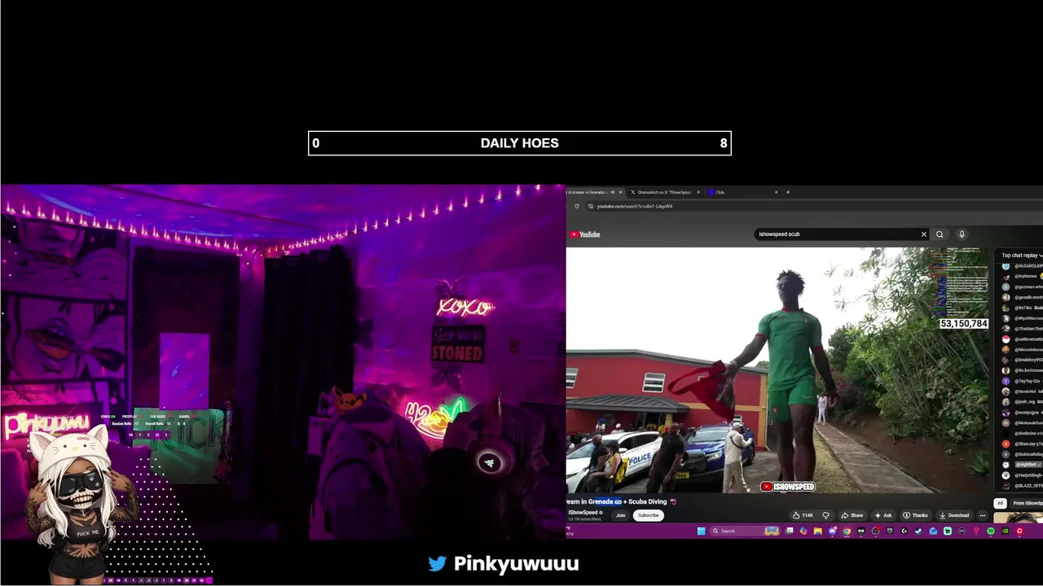The width and height of the screenshot is (1043, 586).
Task: Click the site info icon beside the URL
Action: tap(590, 206)
